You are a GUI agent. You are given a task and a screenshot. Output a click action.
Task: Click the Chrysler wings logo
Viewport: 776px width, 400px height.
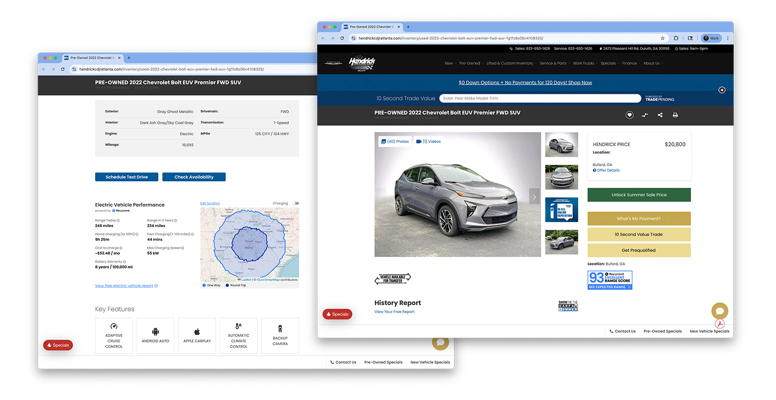point(333,63)
